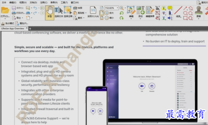
Task: Open the 表单(R) menu
Action: tap(54, 2)
